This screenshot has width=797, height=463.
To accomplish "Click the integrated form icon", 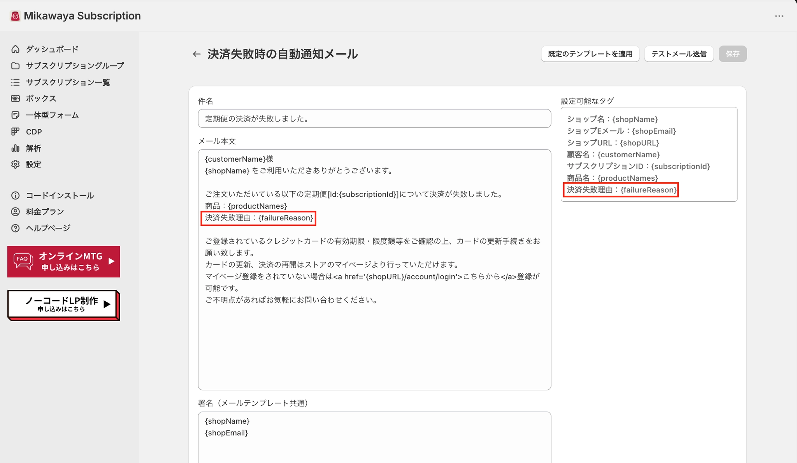I will (x=15, y=115).
